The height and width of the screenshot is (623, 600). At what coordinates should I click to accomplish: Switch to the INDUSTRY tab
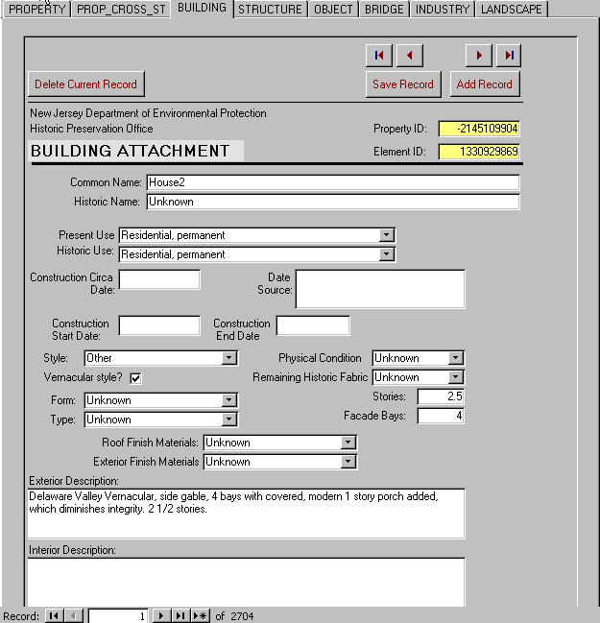[443, 10]
